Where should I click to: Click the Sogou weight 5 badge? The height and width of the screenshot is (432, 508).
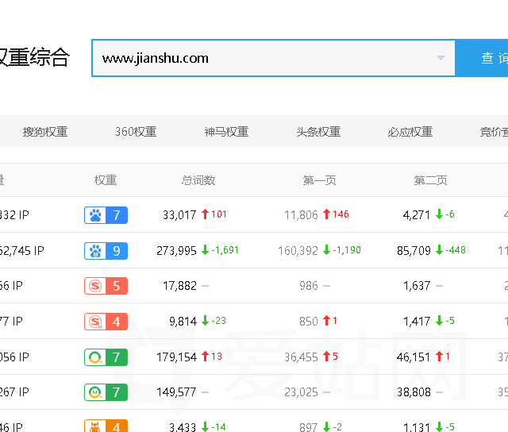click(x=106, y=286)
